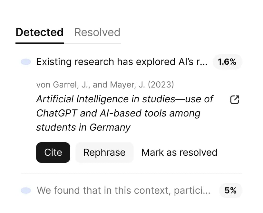Generate a citation using the Cite action
263x213 pixels.
point(53,152)
